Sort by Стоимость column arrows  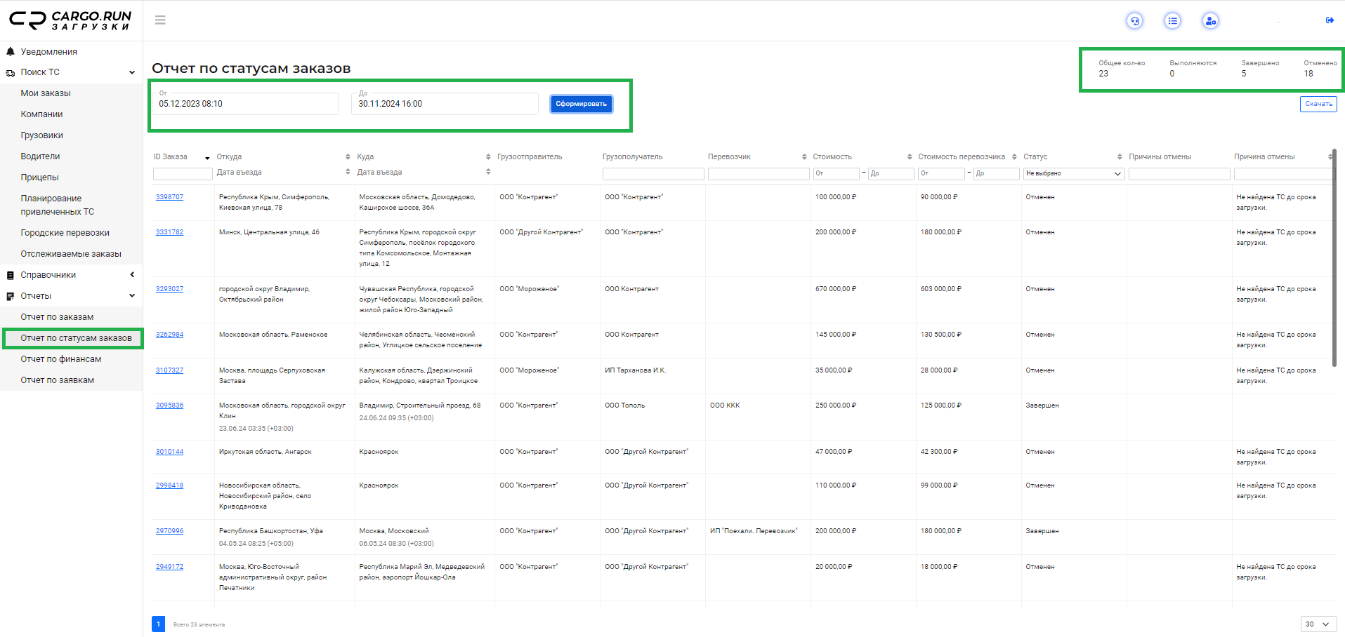[910, 156]
